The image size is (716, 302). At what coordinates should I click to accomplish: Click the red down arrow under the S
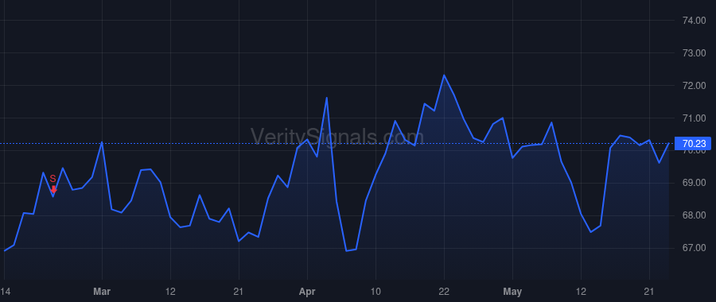pyautogui.click(x=53, y=189)
